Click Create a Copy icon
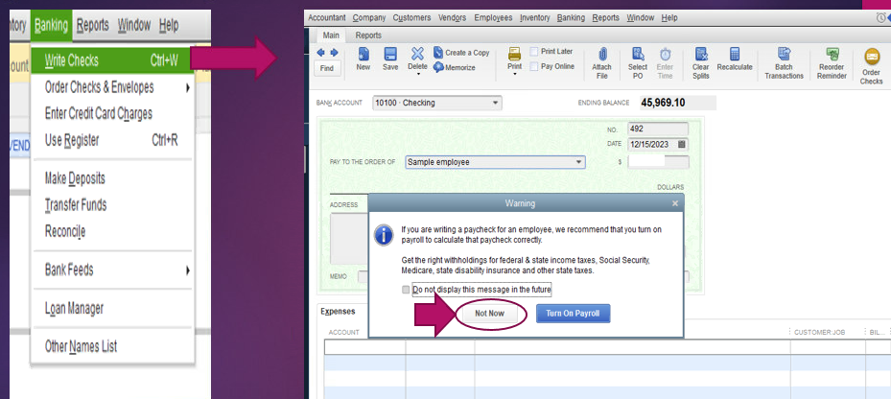The height and width of the screenshot is (399, 891). click(438, 53)
